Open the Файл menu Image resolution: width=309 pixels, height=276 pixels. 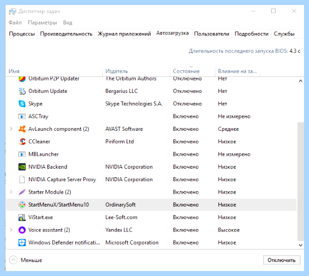tap(15, 22)
